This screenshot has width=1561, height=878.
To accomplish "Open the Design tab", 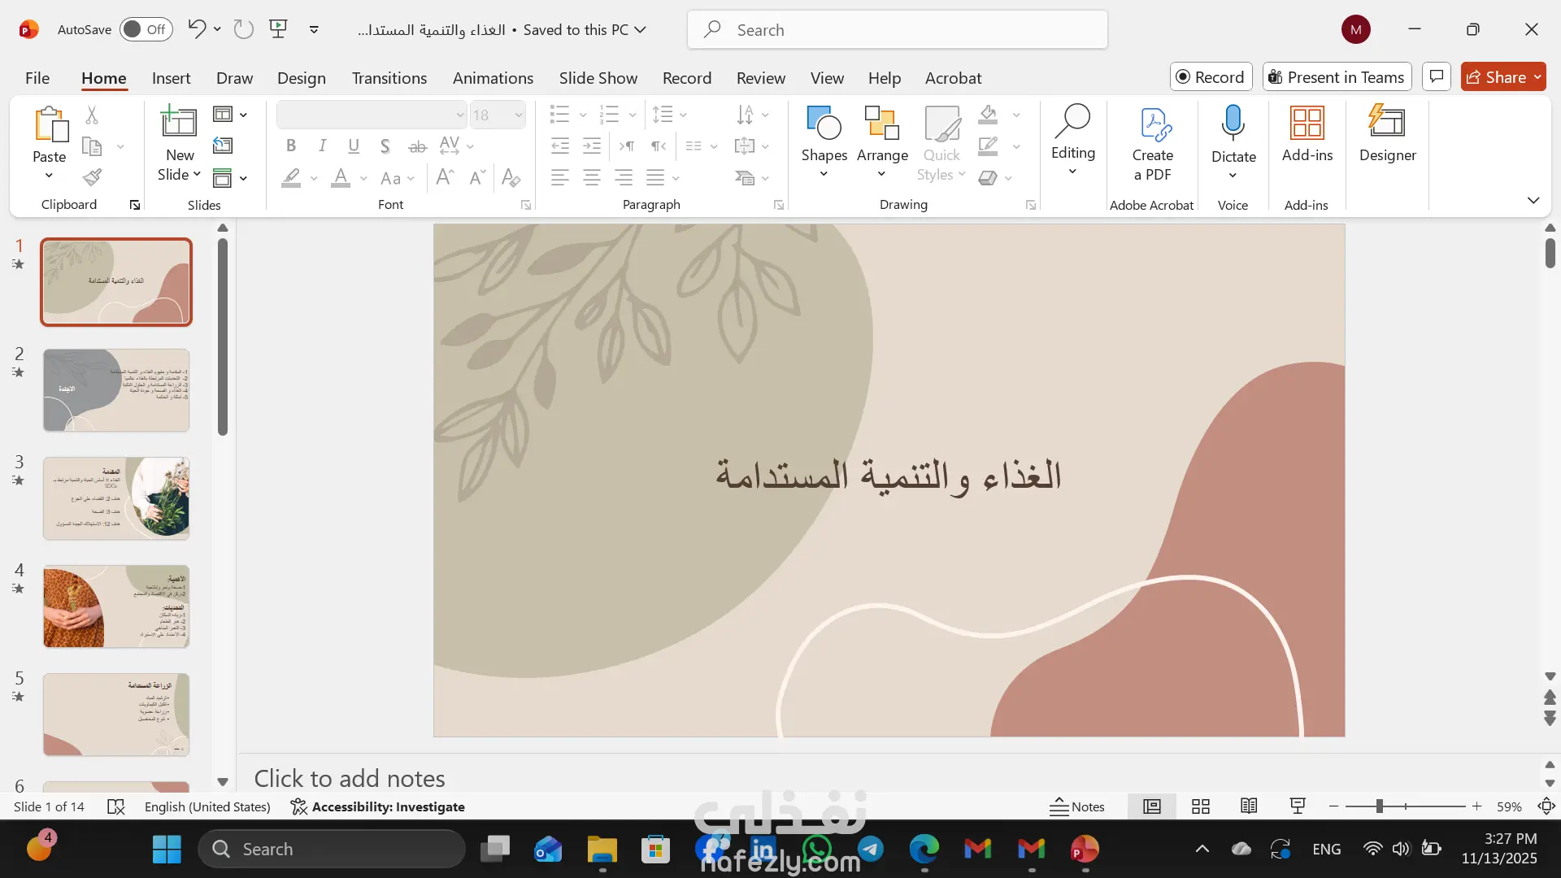I will (x=301, y=78).
